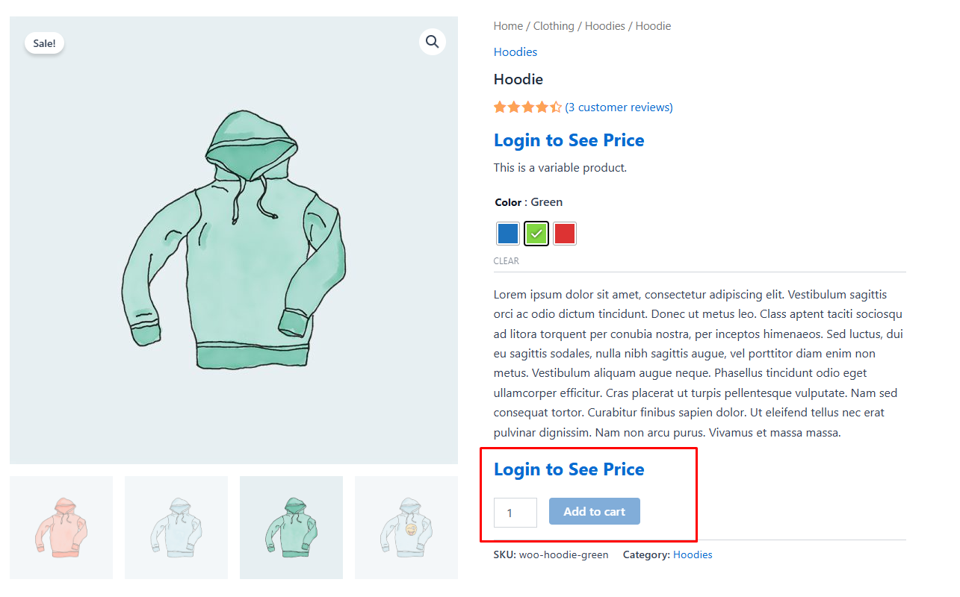View the 3 customer reviews
The height and width of the screenshot is (597, 960).
click(x=619, y=107)
